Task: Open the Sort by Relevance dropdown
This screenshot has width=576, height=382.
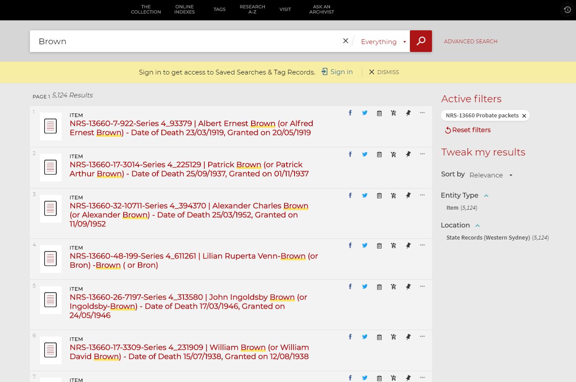Action: tap(491, 175)
